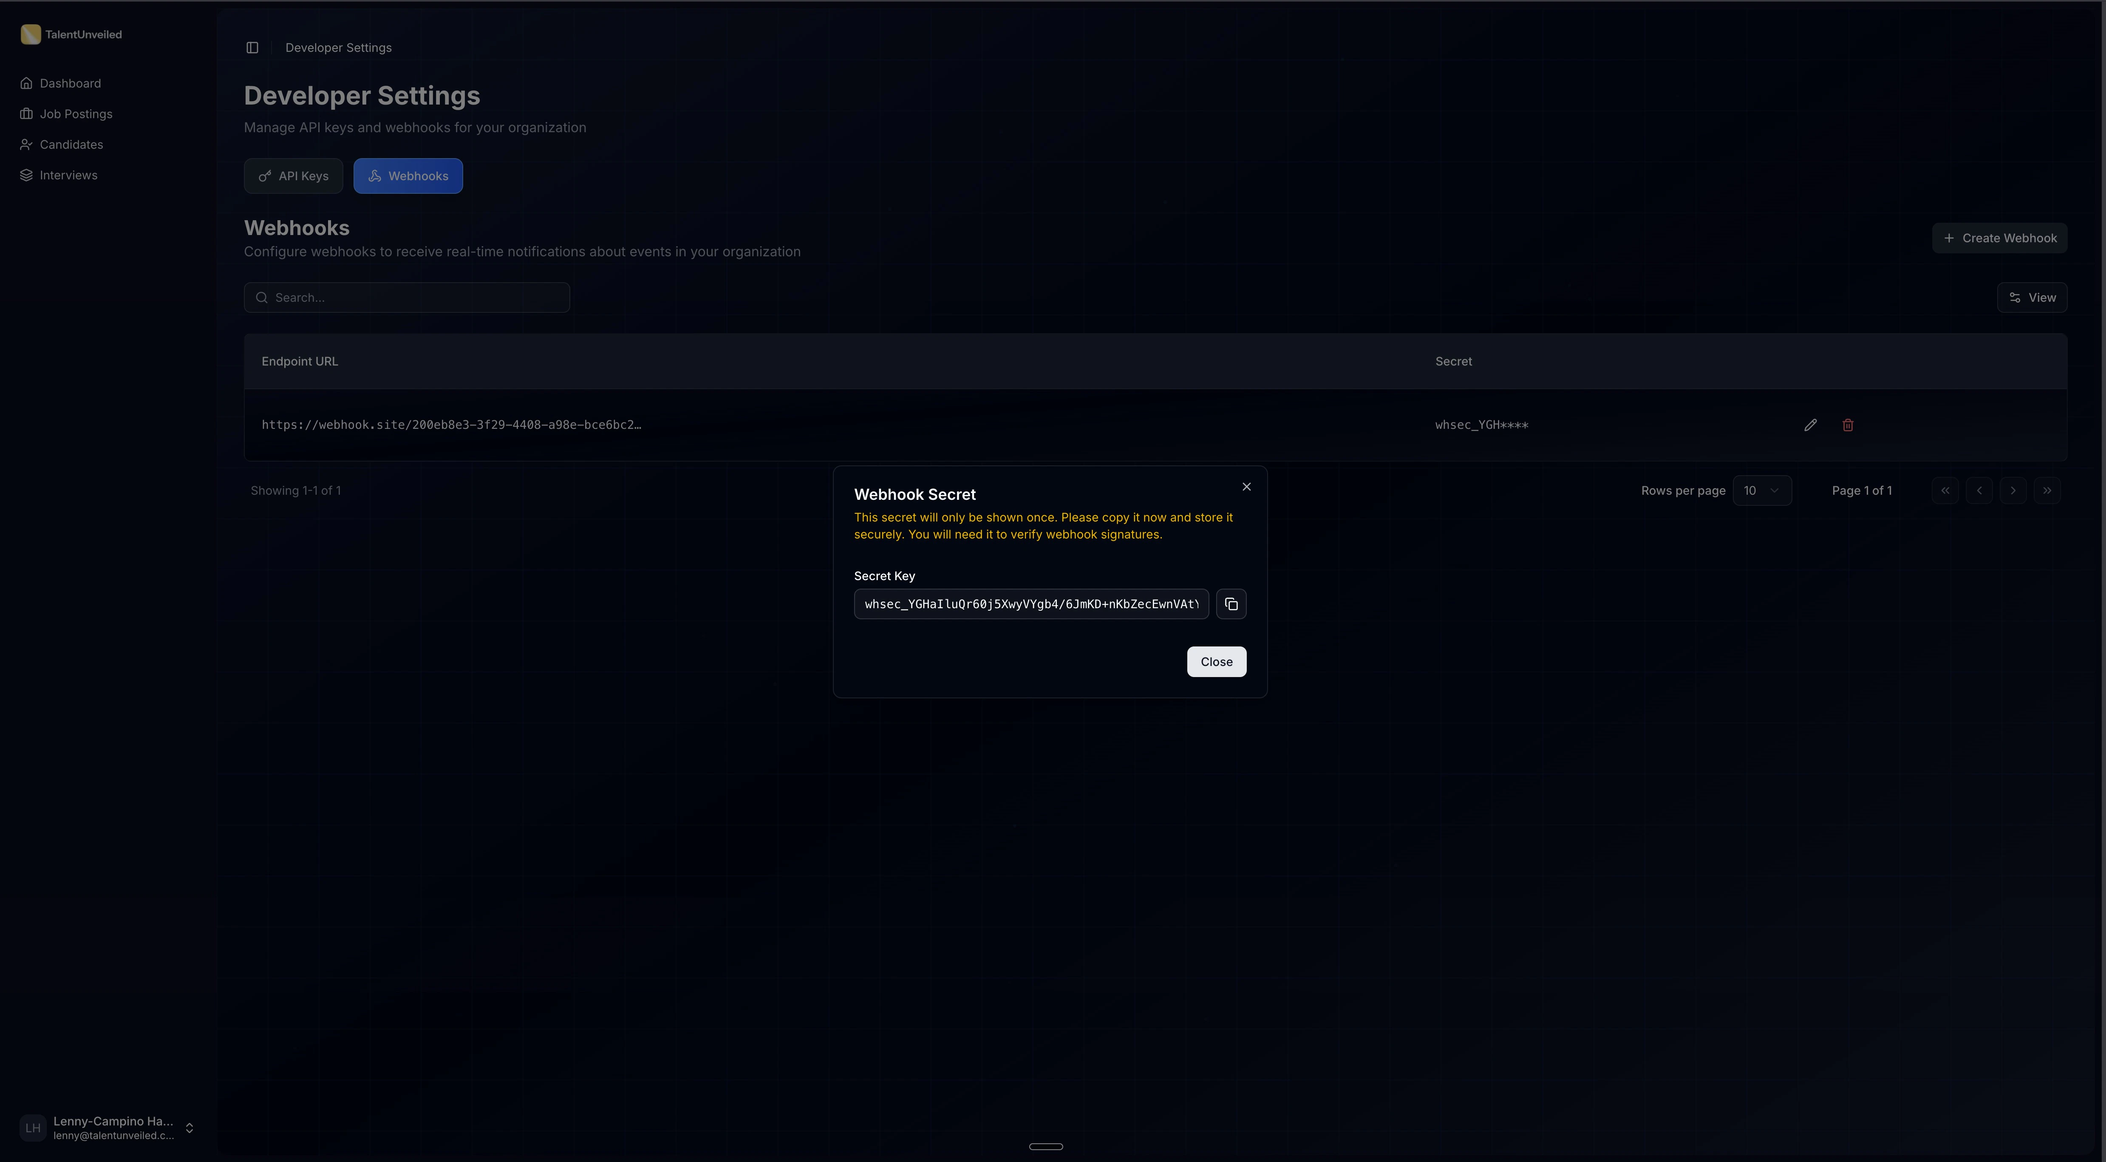Switch to the API Keys tab
Image resolution: width=2106 pixels, height=1162 pixels.
pos(293,175)
